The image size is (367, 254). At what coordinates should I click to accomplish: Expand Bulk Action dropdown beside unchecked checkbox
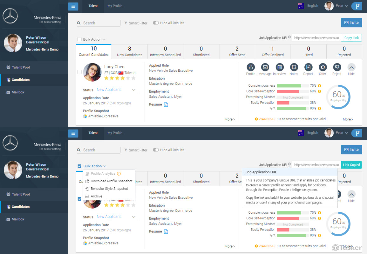click(94, 40)
